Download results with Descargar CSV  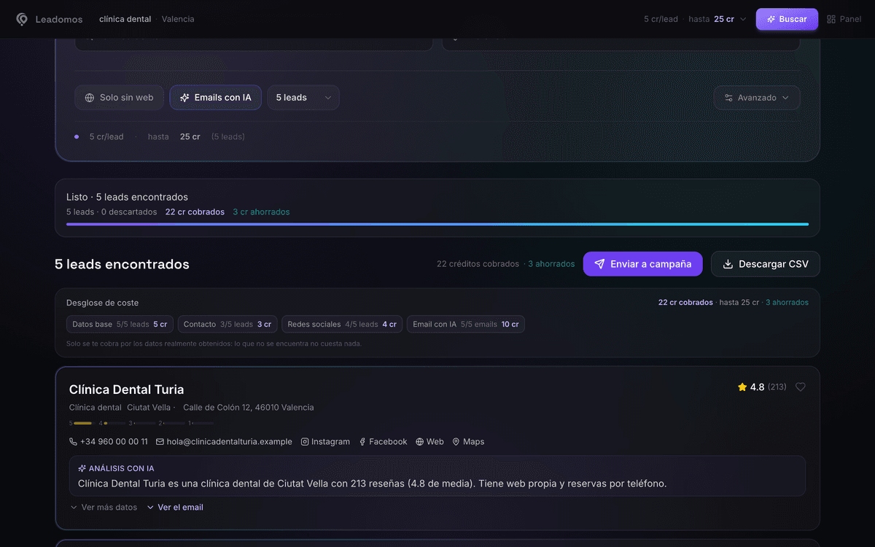point(766,264)
